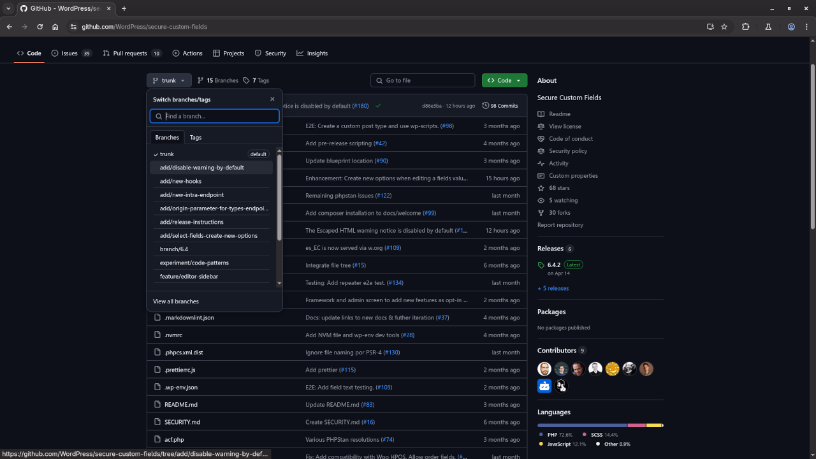
Task: Select the trunk default branch
Action: click(x=211, y=154)
